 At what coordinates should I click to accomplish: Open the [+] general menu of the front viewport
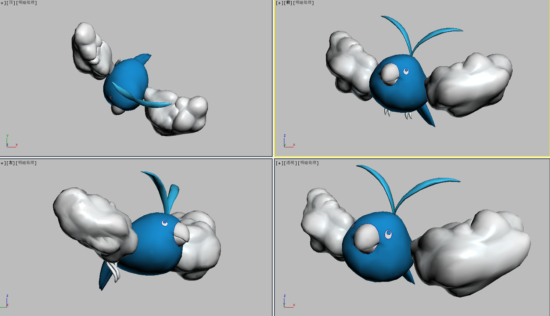280,3
